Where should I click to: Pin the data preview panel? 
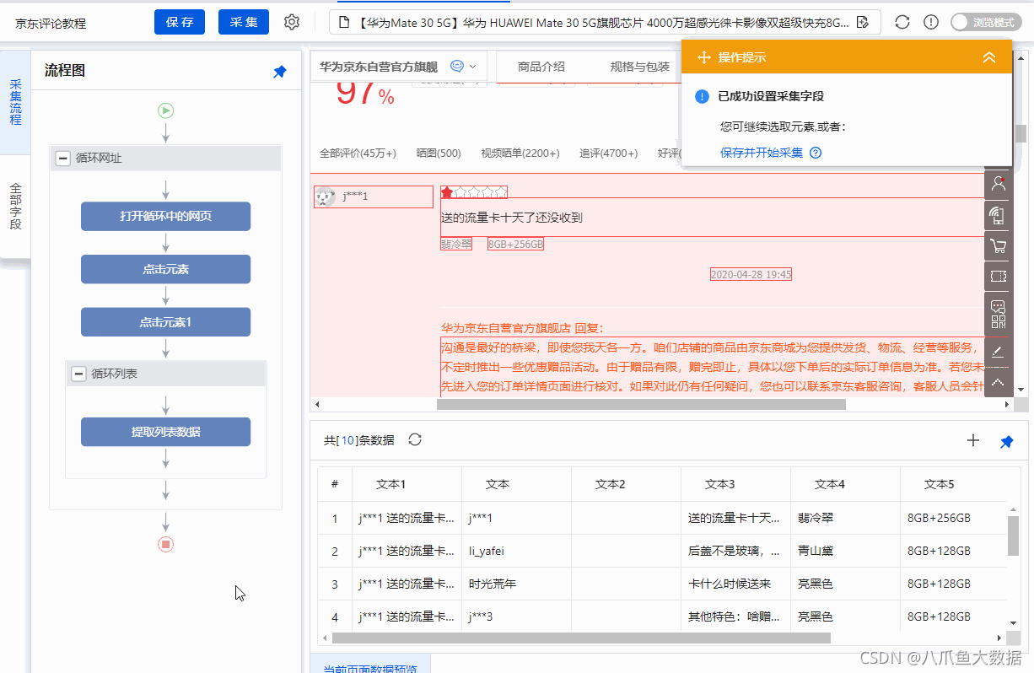[x=1006, y=441]
